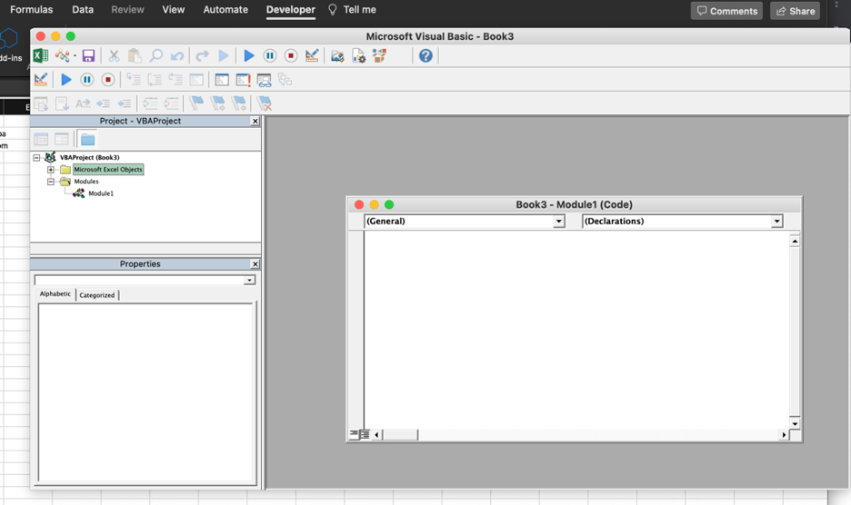The width and height of the screenshot is (851, 505).
Task: Click the code window scroll right arrow
Action: pos(784,434)
